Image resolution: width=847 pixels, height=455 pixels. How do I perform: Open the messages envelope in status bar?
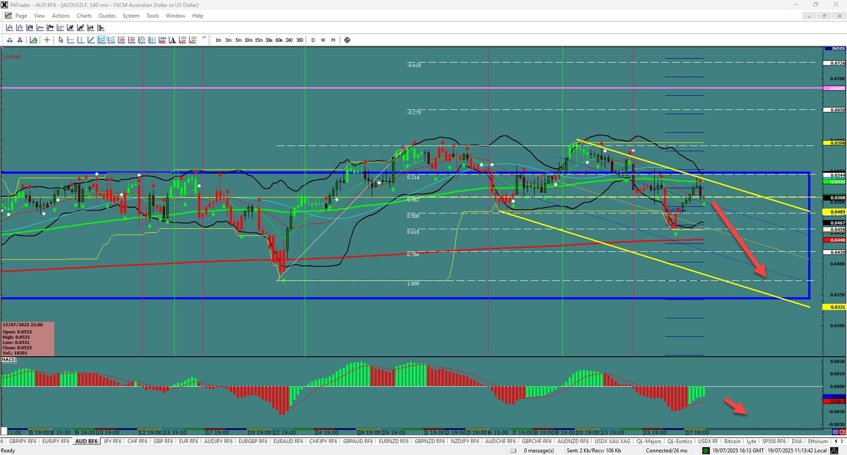513,450
